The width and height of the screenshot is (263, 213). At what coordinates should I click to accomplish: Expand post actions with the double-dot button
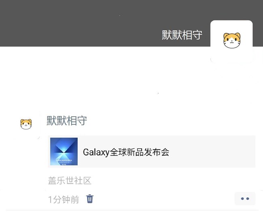[x=245, y=199]
